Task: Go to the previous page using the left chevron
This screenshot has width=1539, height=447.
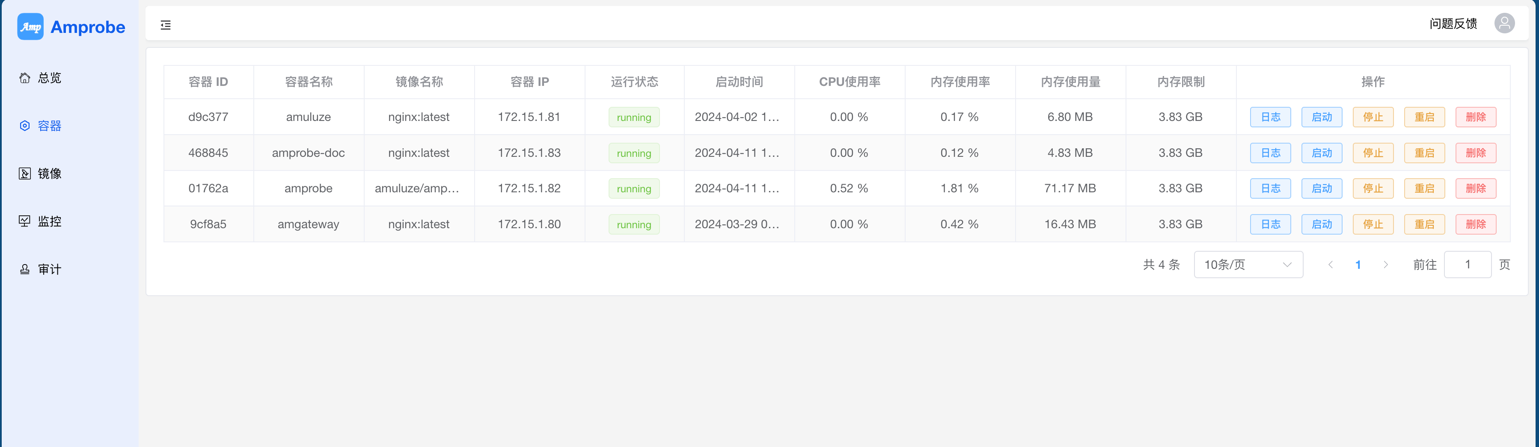Action: [1331, 265]
